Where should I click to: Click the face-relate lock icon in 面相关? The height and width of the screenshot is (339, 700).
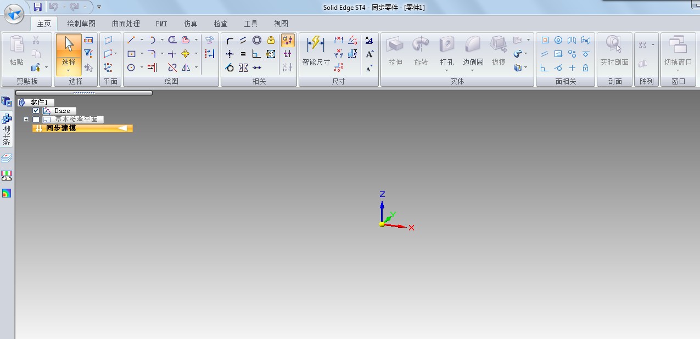586,67
